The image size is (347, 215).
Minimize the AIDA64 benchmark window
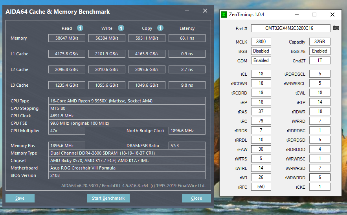pyautogui.click(x=187, y=11)
